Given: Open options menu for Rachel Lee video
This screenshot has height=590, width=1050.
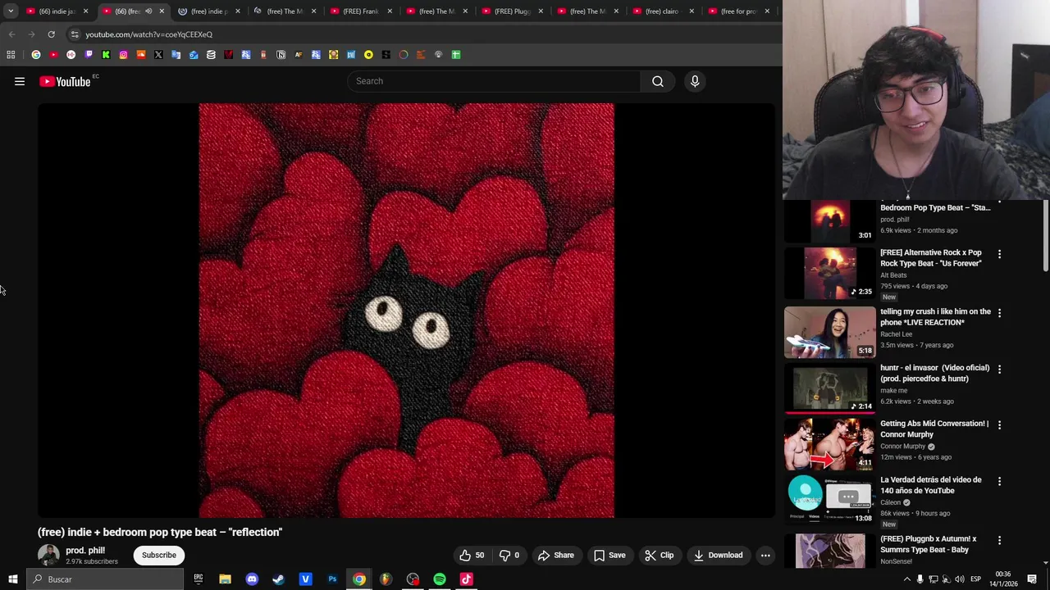Looking at the screenshot, I should (999, 313).
